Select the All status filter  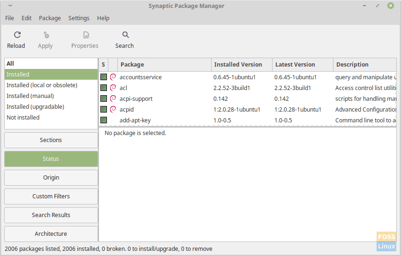click(x=51, y=63)
